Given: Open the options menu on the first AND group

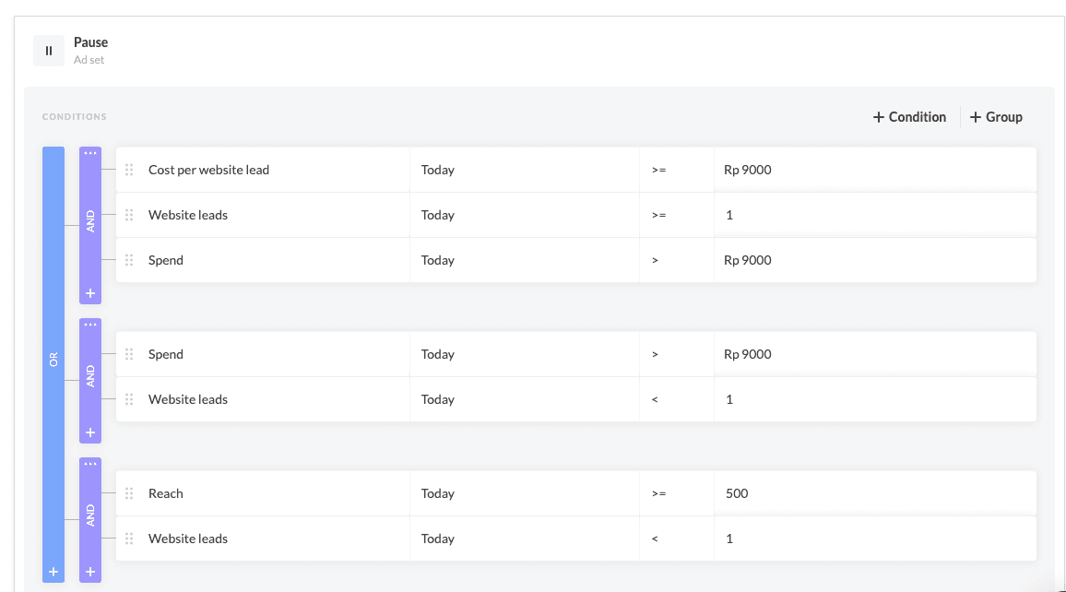Looking at the screenshot, I should tap(89, 153).
